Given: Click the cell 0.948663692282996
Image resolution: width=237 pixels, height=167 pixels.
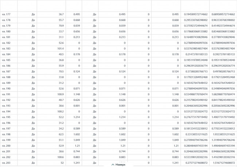Looking at the screenshot, I should click(223, 151).
